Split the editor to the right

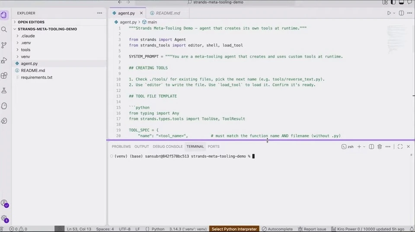tap(401, 13)
